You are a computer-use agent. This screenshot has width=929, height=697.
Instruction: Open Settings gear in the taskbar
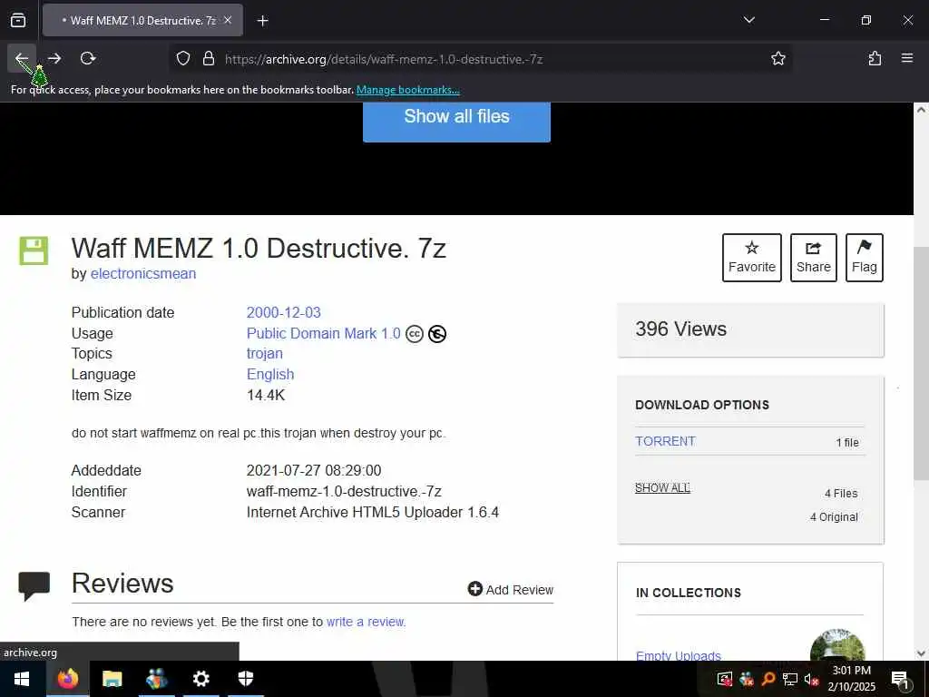[x=200, y=679]
